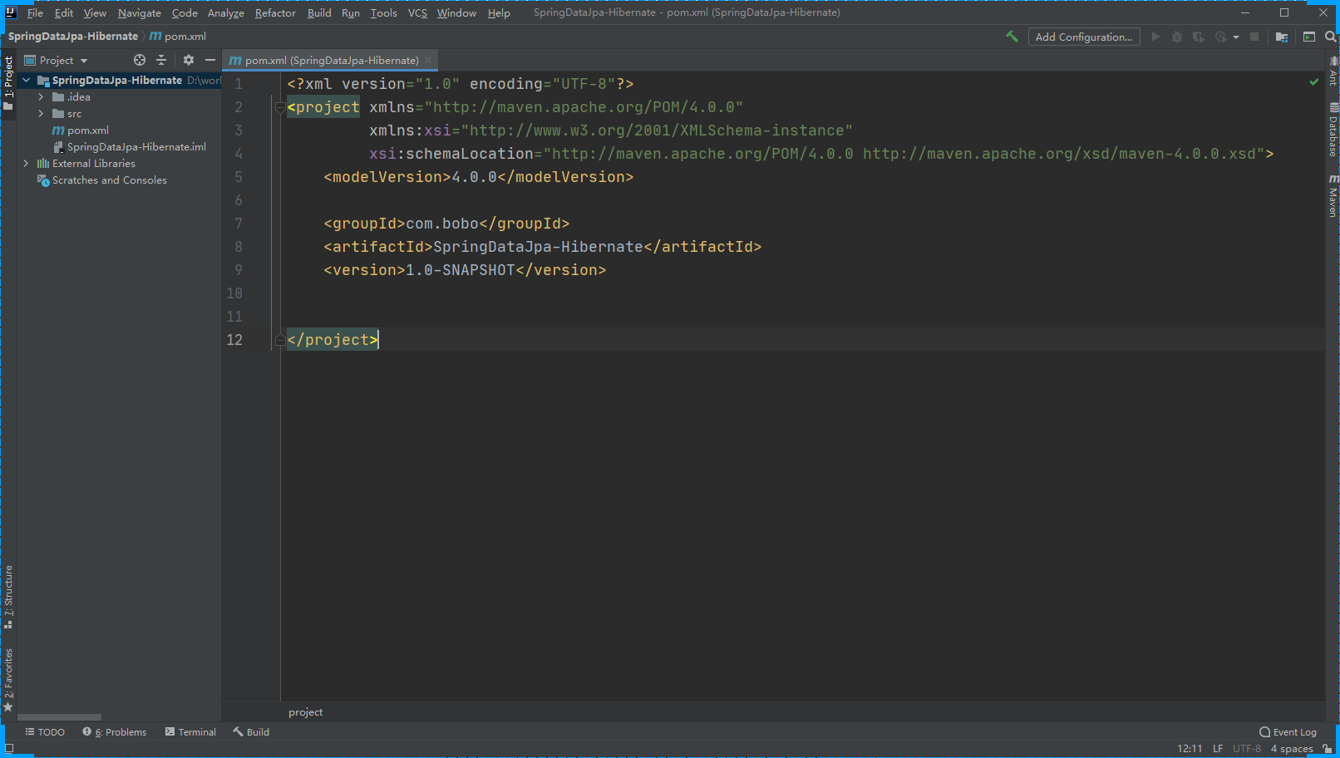Open the File menu
This screenshot has height=758, width=1340.
[35, 12]
